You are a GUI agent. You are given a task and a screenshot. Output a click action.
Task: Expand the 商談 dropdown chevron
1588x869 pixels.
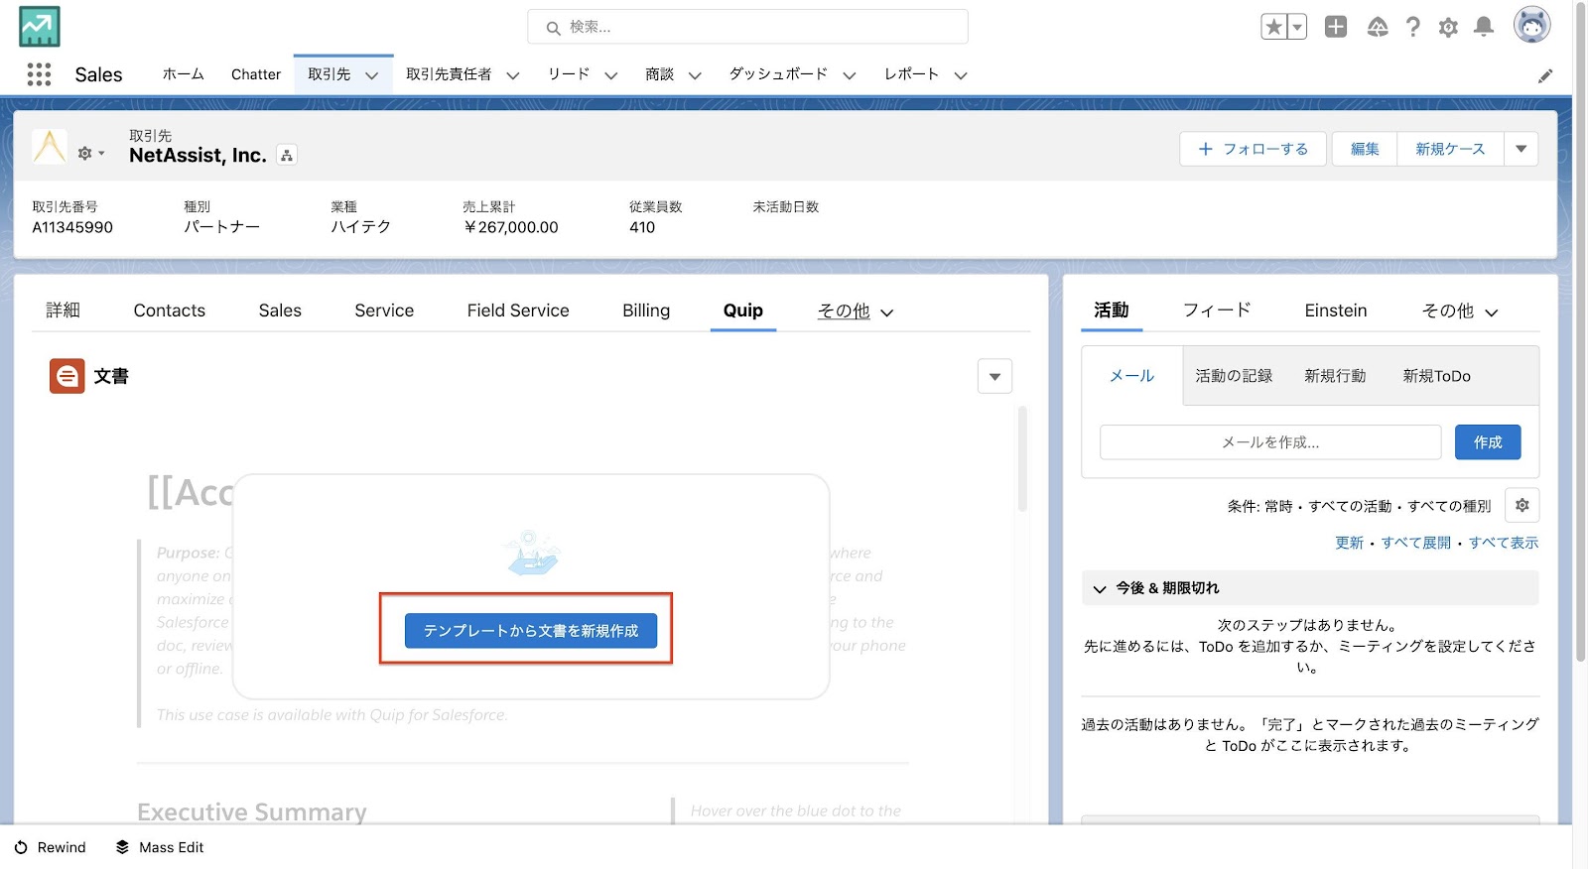(695, 75)
